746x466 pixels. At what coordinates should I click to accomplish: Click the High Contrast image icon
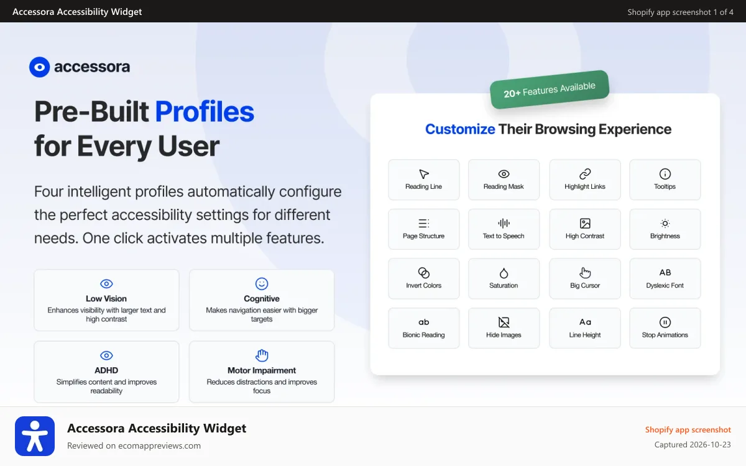[x=585, y=224]
